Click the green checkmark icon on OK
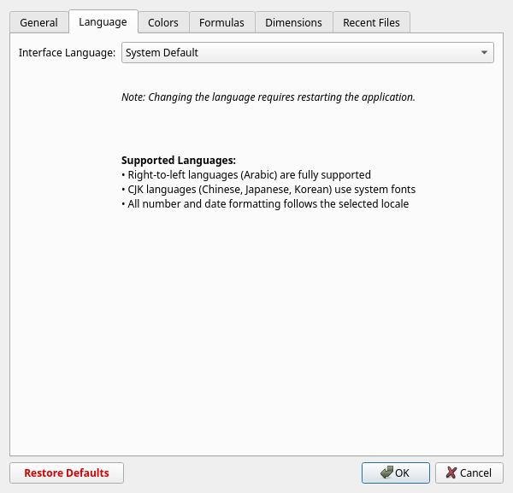 pos(387,472)
